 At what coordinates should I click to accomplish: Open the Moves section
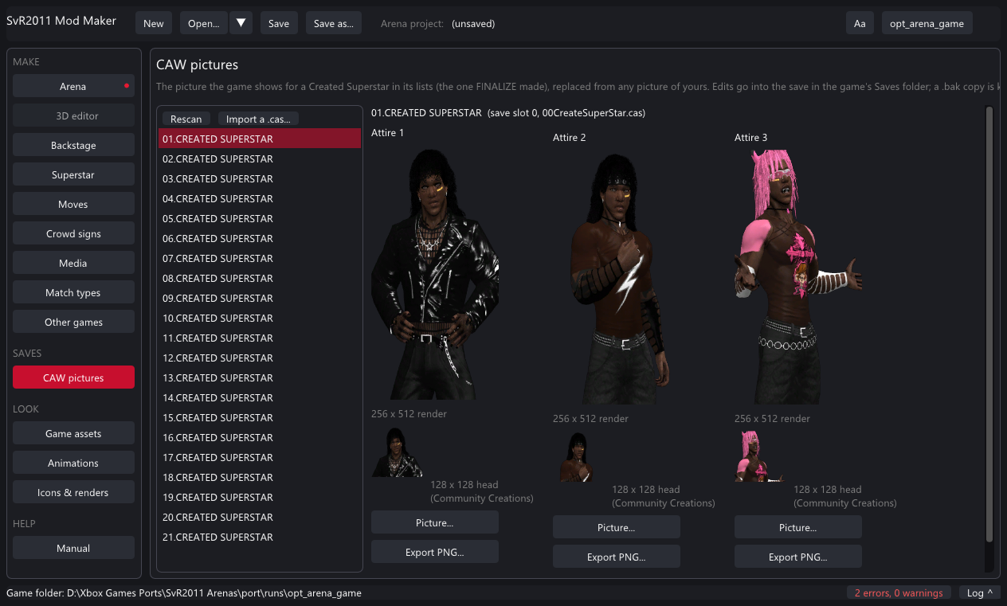(73, 204)
